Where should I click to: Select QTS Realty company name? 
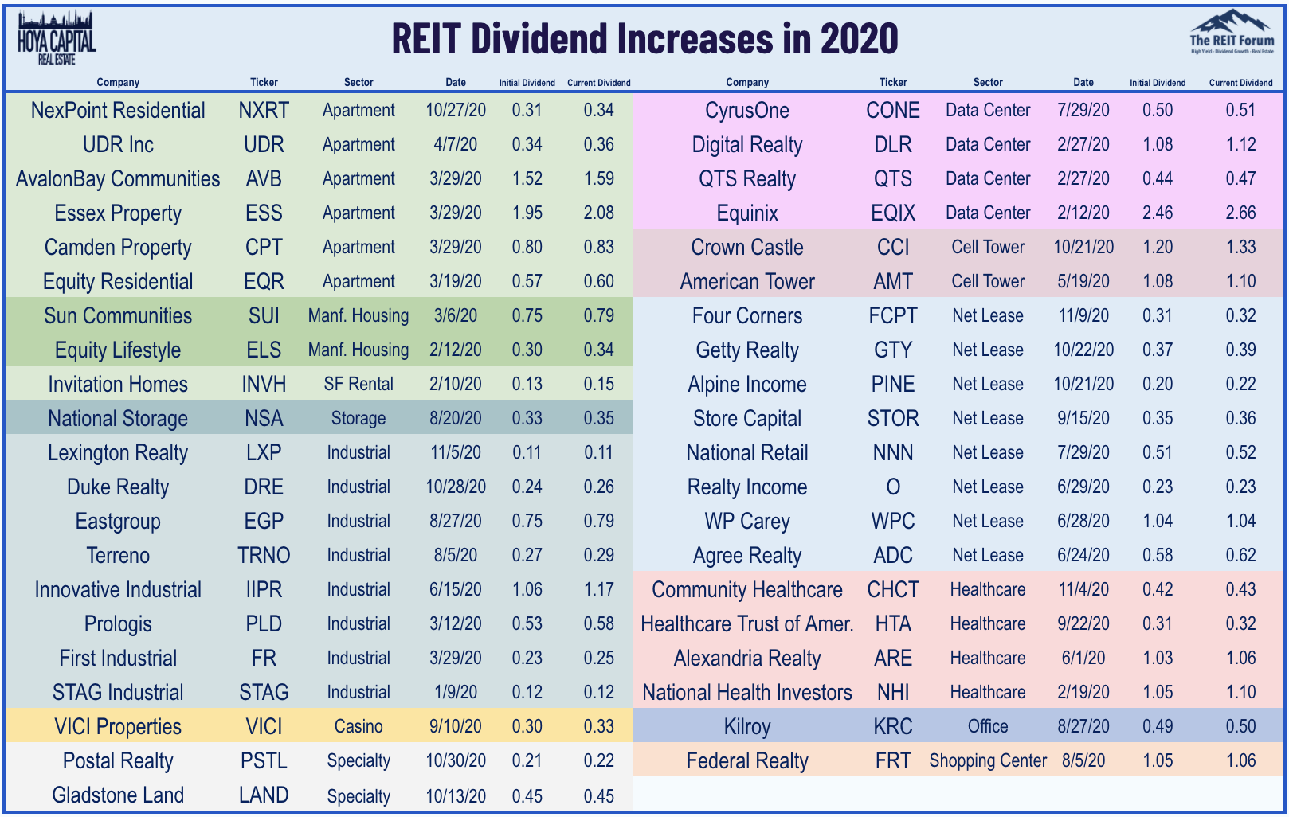point(747,179)
